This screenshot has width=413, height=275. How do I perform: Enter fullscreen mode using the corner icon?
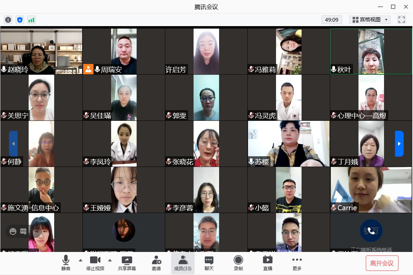(401, 20)
